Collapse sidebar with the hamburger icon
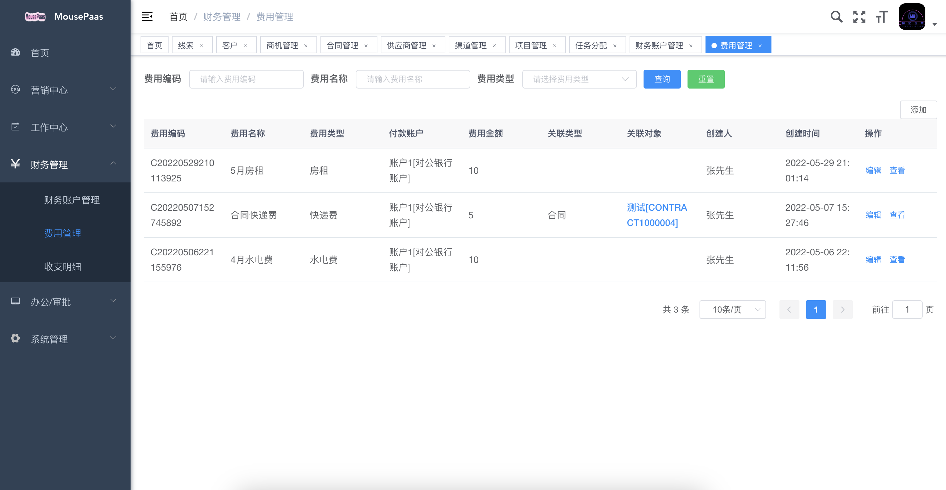Image resolution: width=946 pixels, height=490 pixels. click(x=147, y=17)
